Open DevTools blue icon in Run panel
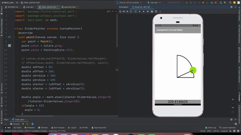Viewport: 241px width, 135px height. tap(32, 124)
